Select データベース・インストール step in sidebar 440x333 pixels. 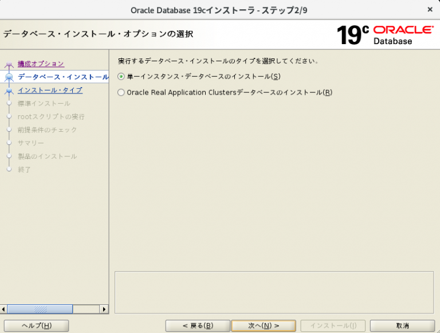pos(62,77)
